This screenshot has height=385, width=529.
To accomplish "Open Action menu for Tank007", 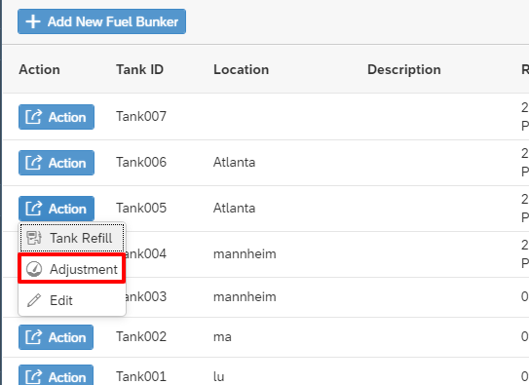I will point(57,117).
